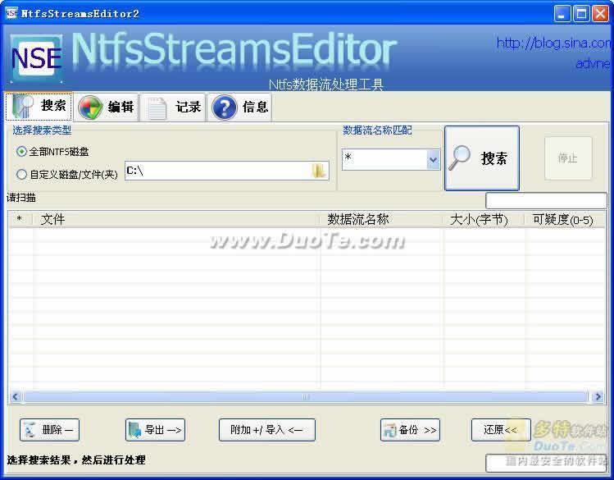Close the NtfsStreamsEditor2 window

coord(600,14)
